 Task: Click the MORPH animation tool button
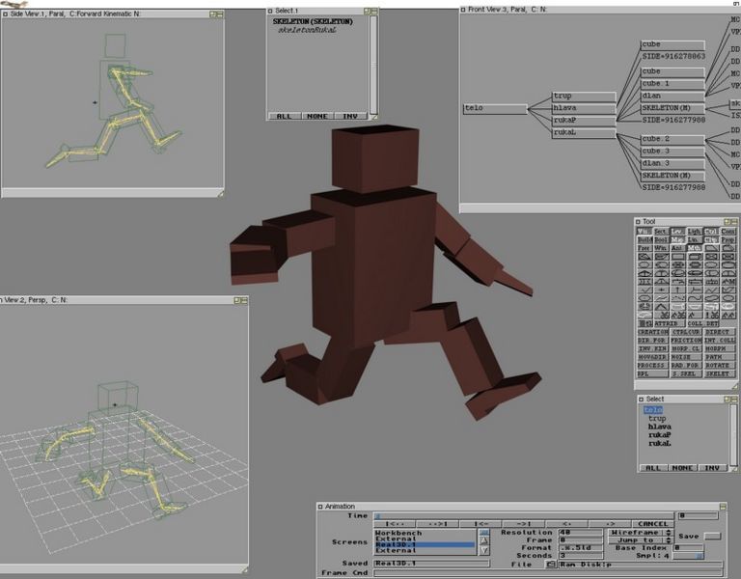719,348
